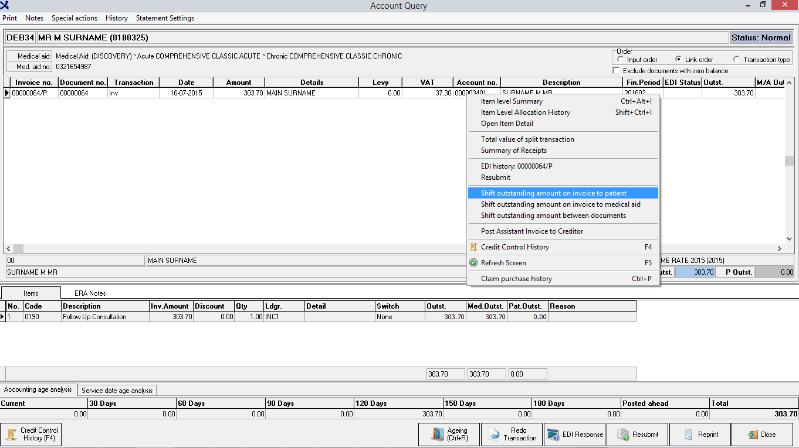Click the Reprint document icon
The image size is (799, 448).
click(689, 435)
